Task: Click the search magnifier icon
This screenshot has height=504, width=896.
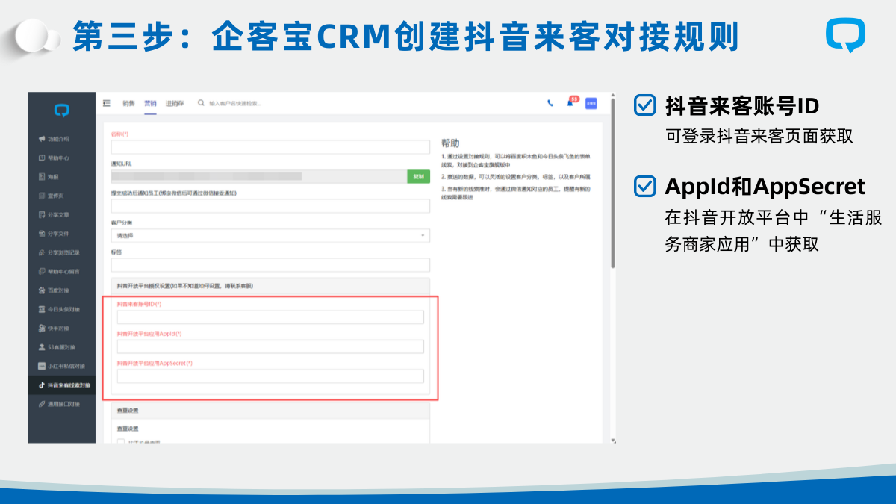Action: pyautogui.click(x=201, y=103)
